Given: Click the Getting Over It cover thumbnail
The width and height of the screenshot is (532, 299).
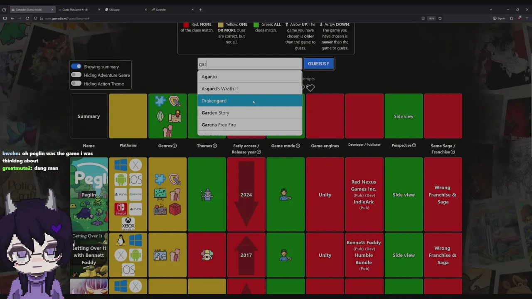Looking at the screenshot, I should (x=89, y=255).
